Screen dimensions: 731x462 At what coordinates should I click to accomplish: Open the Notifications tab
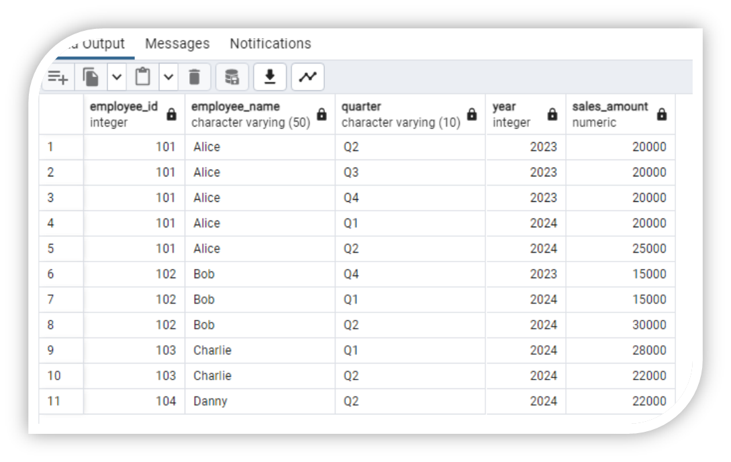pyautogui.click(x=270, y=44)
